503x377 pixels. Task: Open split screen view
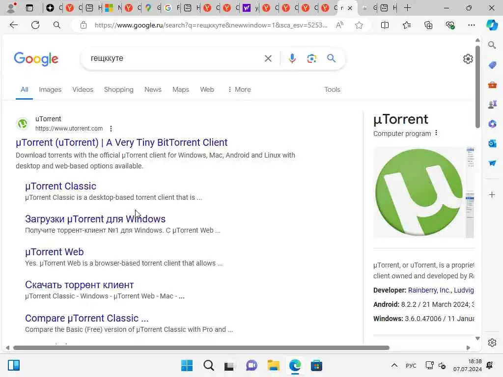click(385, 25)
